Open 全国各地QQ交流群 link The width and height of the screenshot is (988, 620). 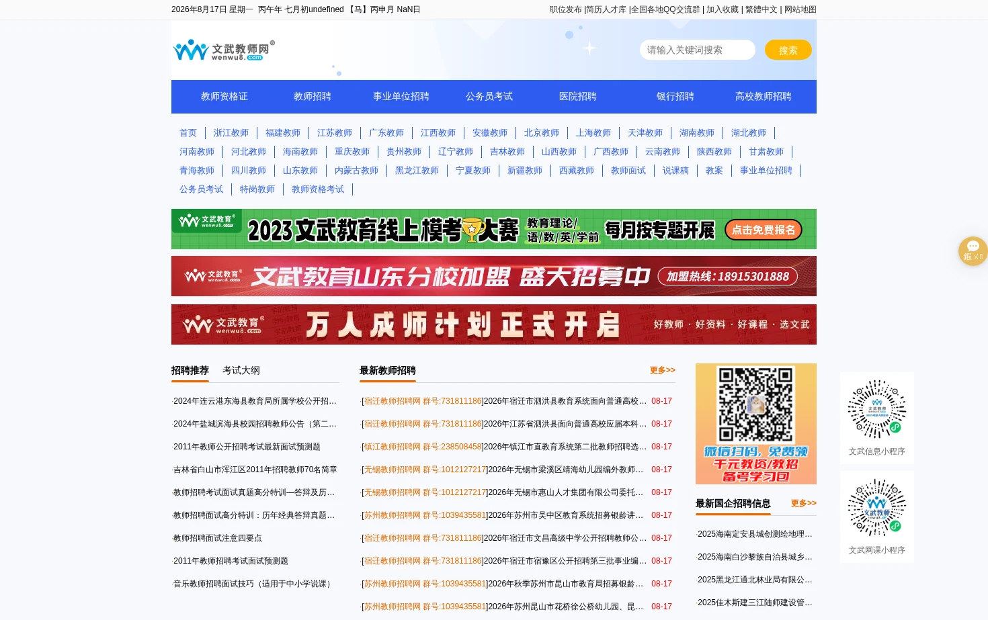pyautogui.click(x=665, y=9)
